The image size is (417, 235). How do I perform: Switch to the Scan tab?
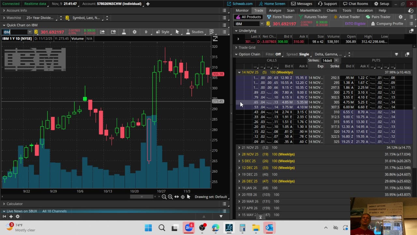pyautogui.click(x=291, y=10)
